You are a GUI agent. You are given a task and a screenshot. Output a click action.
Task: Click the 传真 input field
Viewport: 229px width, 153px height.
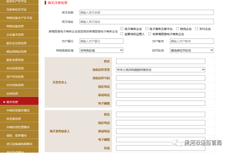[x=161, y=148]
